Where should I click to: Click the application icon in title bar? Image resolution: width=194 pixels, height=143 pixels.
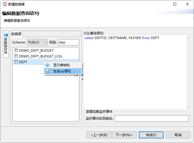point(4,4)
